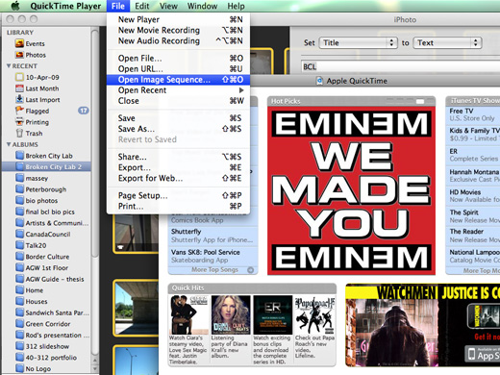Open the View menu

[x=168, y=6]
